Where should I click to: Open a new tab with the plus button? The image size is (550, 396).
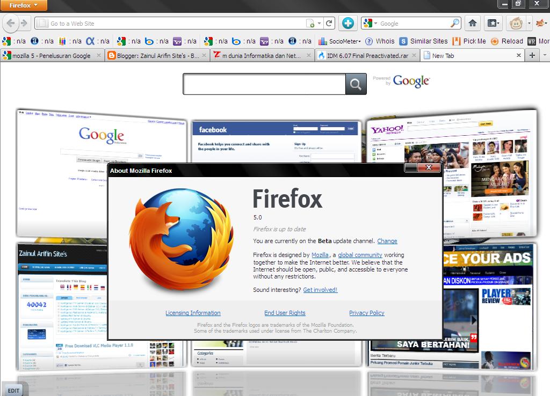click(x=532, y=55)
